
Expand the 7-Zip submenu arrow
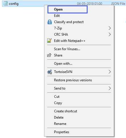110,28
